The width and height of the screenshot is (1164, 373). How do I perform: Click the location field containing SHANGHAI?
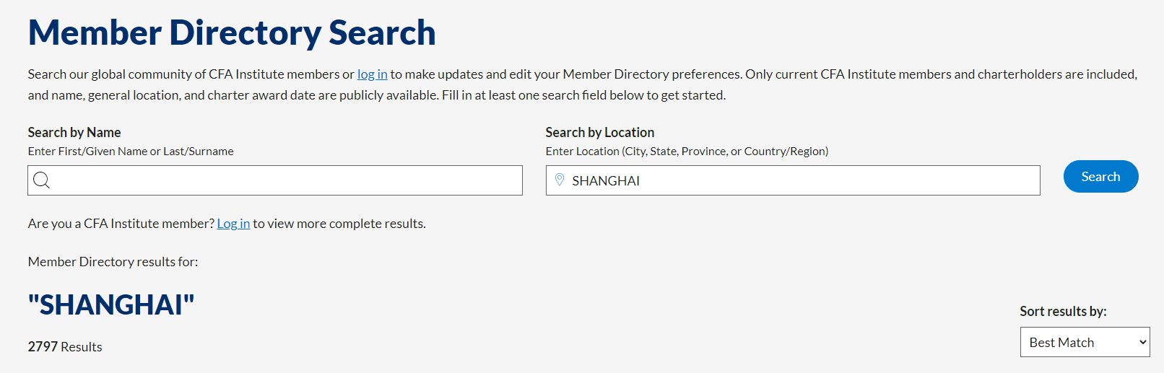click(793, 180)
